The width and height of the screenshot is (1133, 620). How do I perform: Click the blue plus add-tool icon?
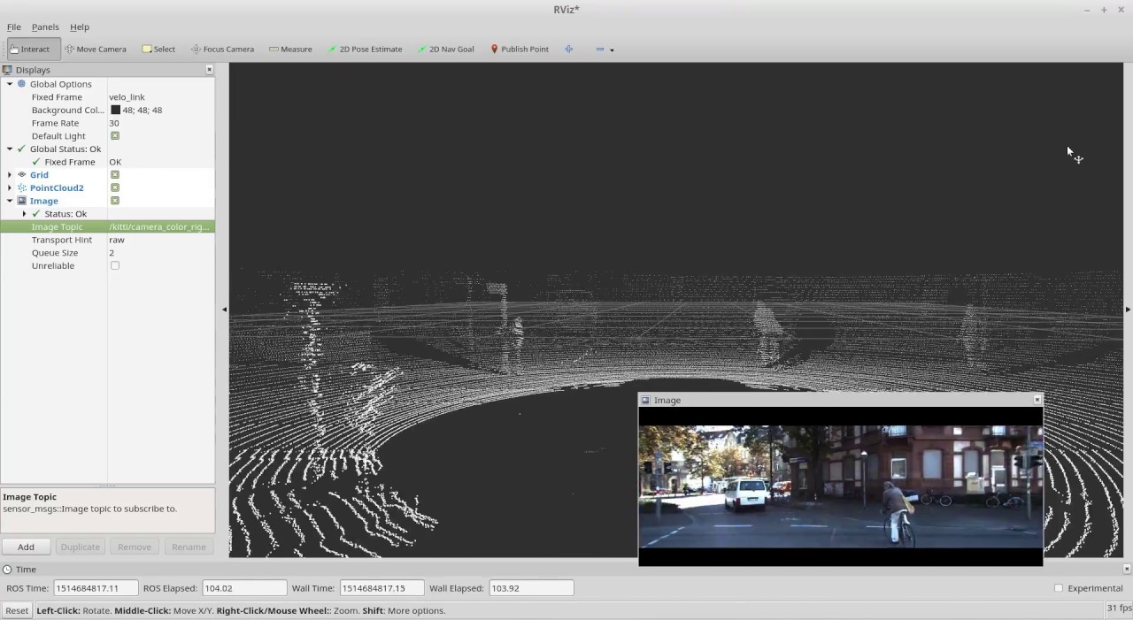pos(569,50)
